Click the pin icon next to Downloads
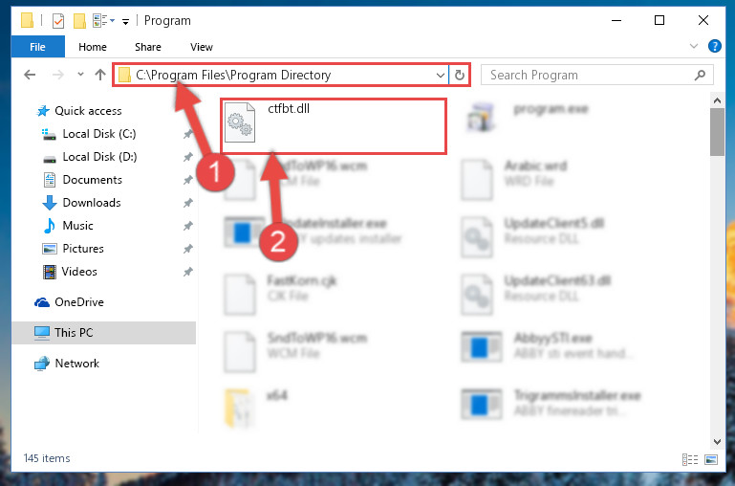The height and width of the screenshot is (486, 735). pos(188,203)
